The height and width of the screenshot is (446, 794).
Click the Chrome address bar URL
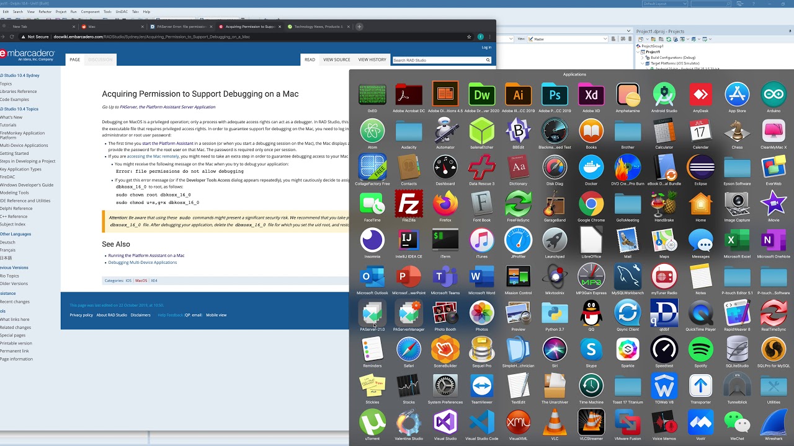tap(152, 37)
